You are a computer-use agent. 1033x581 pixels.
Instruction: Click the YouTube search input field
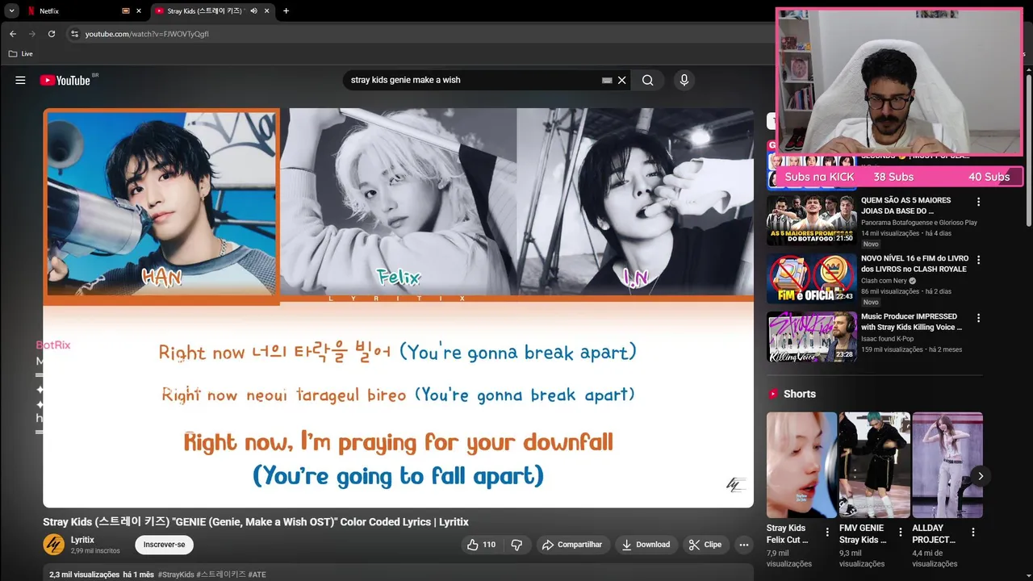click(472, 80)
